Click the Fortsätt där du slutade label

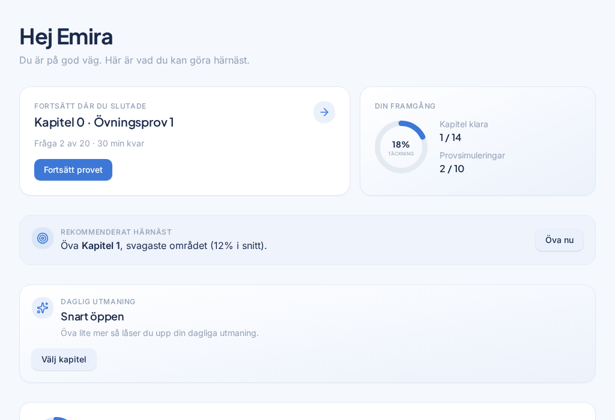[90, 106]
